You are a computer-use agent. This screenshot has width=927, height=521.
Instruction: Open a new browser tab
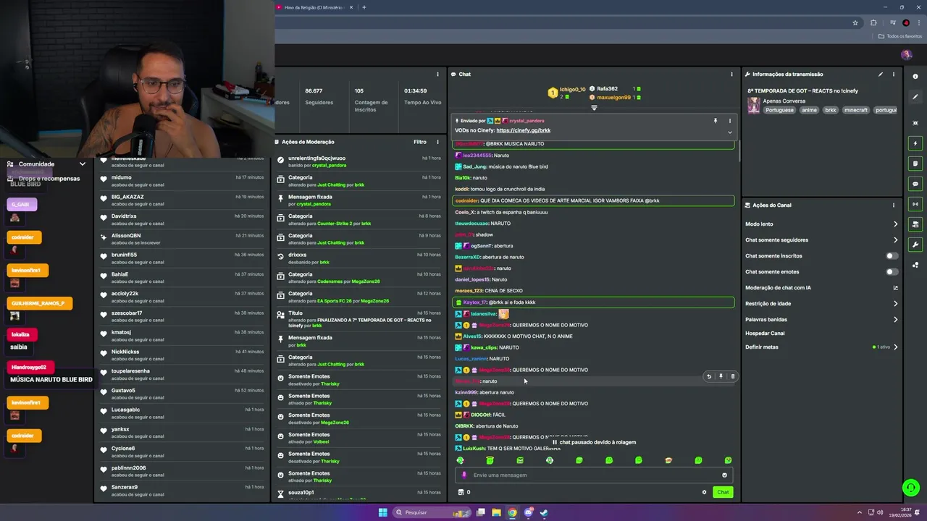tap(364, 7)
